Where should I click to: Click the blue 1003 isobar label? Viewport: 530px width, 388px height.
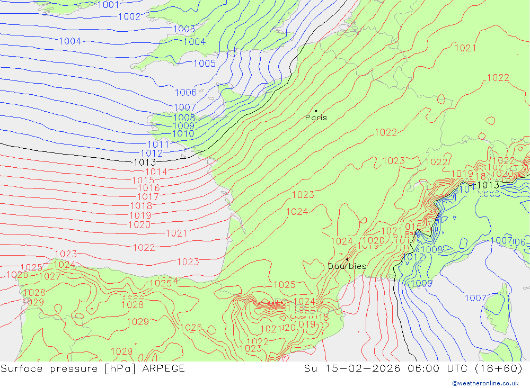click(x=184, y=29)
